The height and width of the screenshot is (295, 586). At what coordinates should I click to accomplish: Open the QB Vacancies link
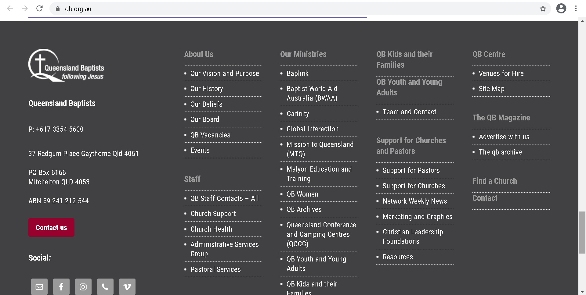point(210,135)
